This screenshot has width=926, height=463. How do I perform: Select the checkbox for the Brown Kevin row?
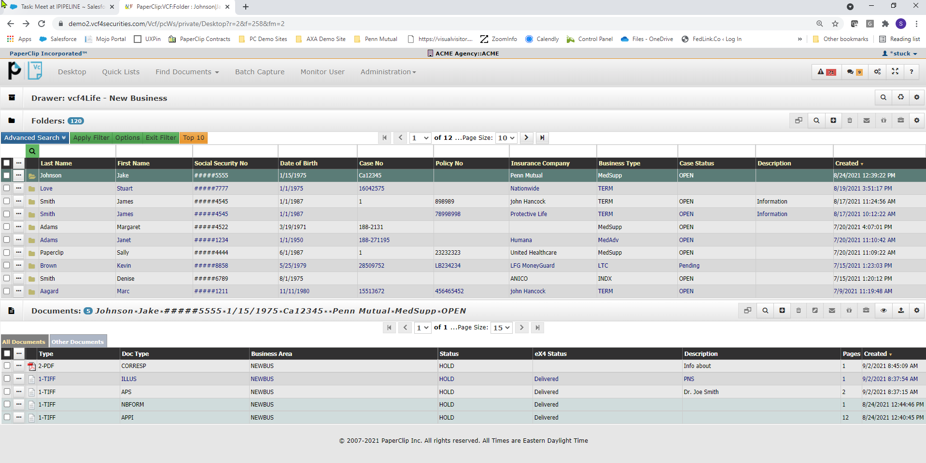pos(7,265)
